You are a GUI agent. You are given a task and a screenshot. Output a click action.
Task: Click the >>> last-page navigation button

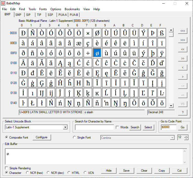pyautogui.click(x=182, y=40)
